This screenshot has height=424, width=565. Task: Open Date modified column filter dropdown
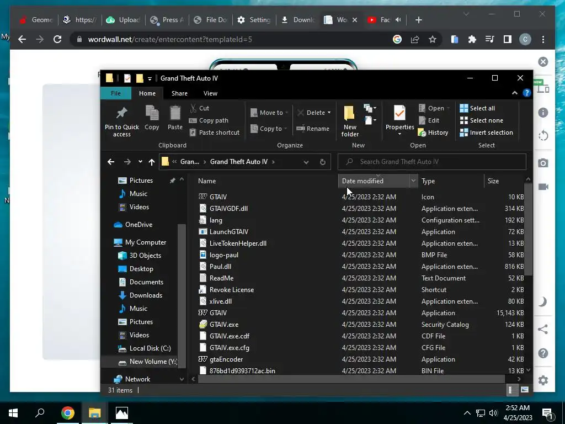click(x=413, y=181)
